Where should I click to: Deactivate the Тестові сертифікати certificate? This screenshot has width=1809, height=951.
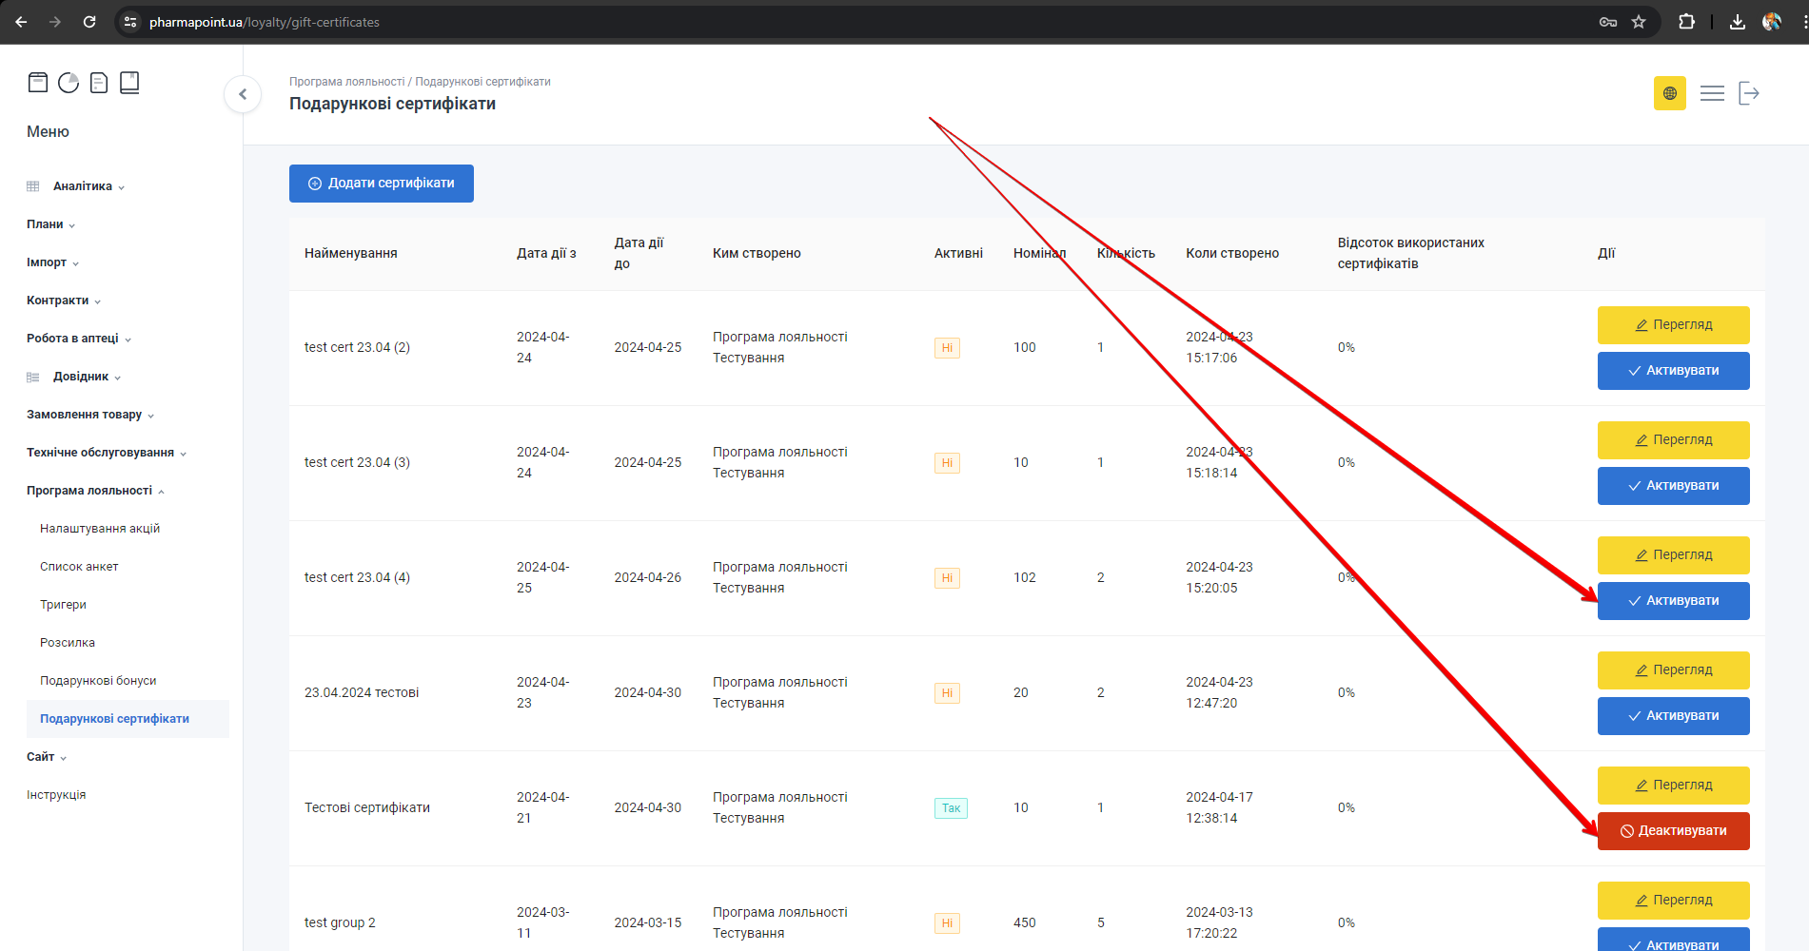click(1673, 831)
